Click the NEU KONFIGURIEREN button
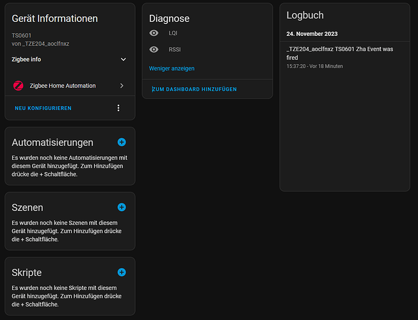 (x=44, y=108)
